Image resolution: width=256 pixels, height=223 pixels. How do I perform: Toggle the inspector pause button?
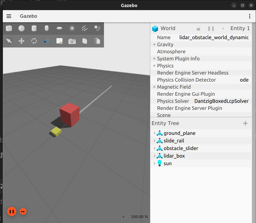pyautogui.click(x=211, y=29)
